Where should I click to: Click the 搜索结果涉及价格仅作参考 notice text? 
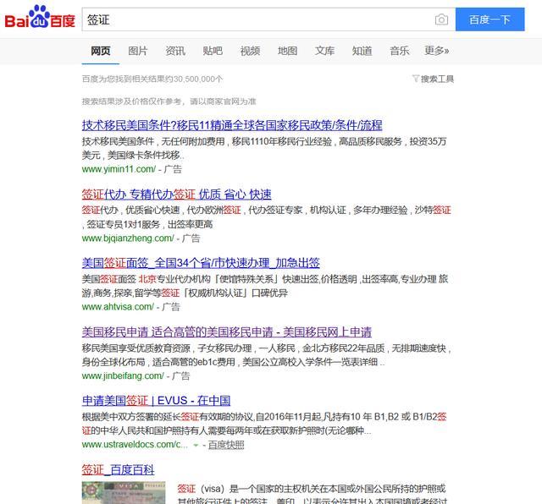tap(169, 101)
